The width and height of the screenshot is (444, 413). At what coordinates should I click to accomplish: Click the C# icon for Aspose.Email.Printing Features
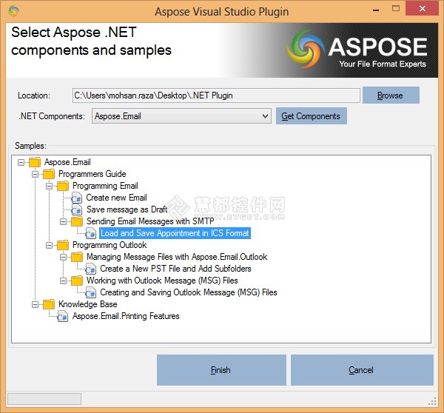point(62,316)
